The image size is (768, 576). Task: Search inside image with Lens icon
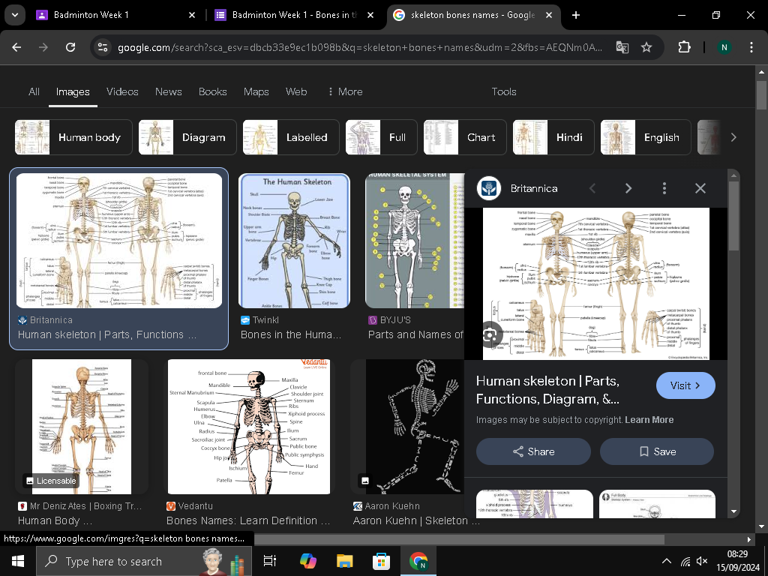[x=490, y=335]
